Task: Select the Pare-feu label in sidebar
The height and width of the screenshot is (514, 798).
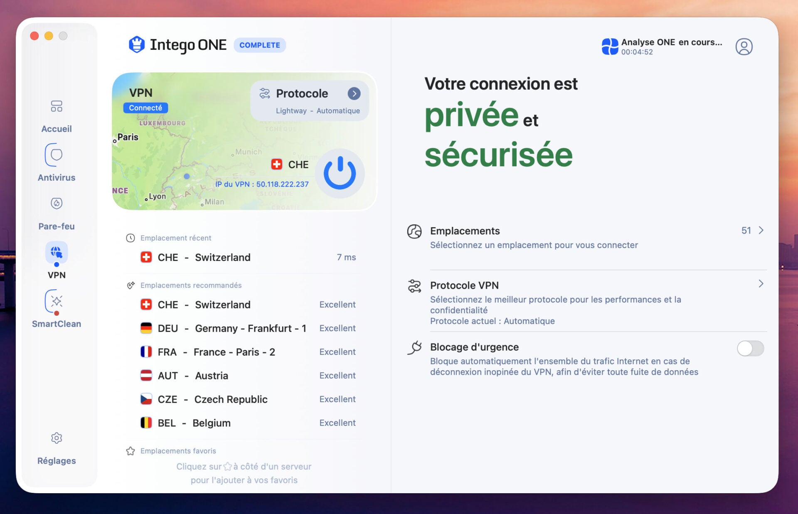Action: click(x=57, y=226)
